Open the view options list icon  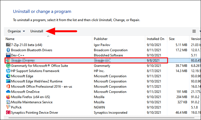point(194,31)
